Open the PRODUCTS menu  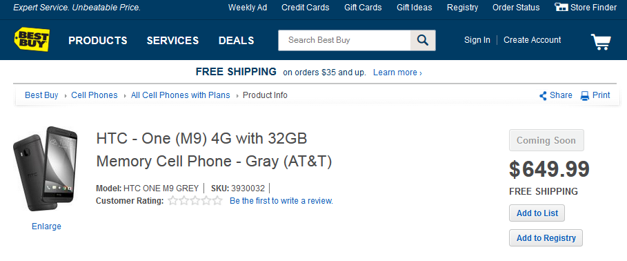pyautogui.click(x=98, y=41)
